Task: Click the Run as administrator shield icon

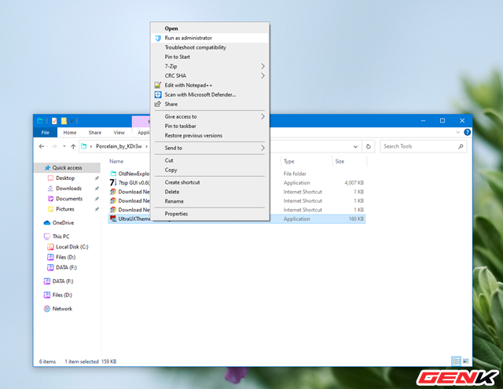Action: (x=158, y=39)
